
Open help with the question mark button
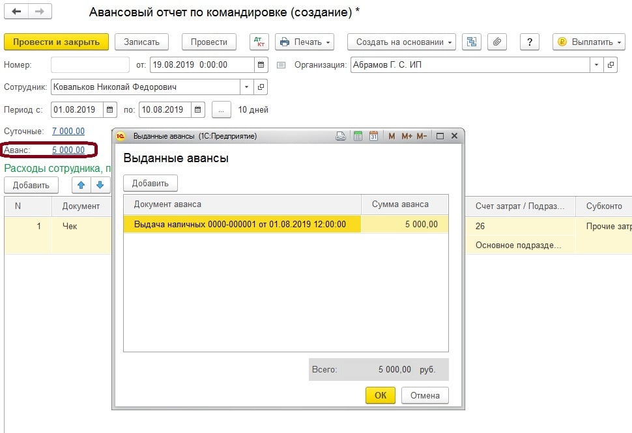tap(528, 42)
